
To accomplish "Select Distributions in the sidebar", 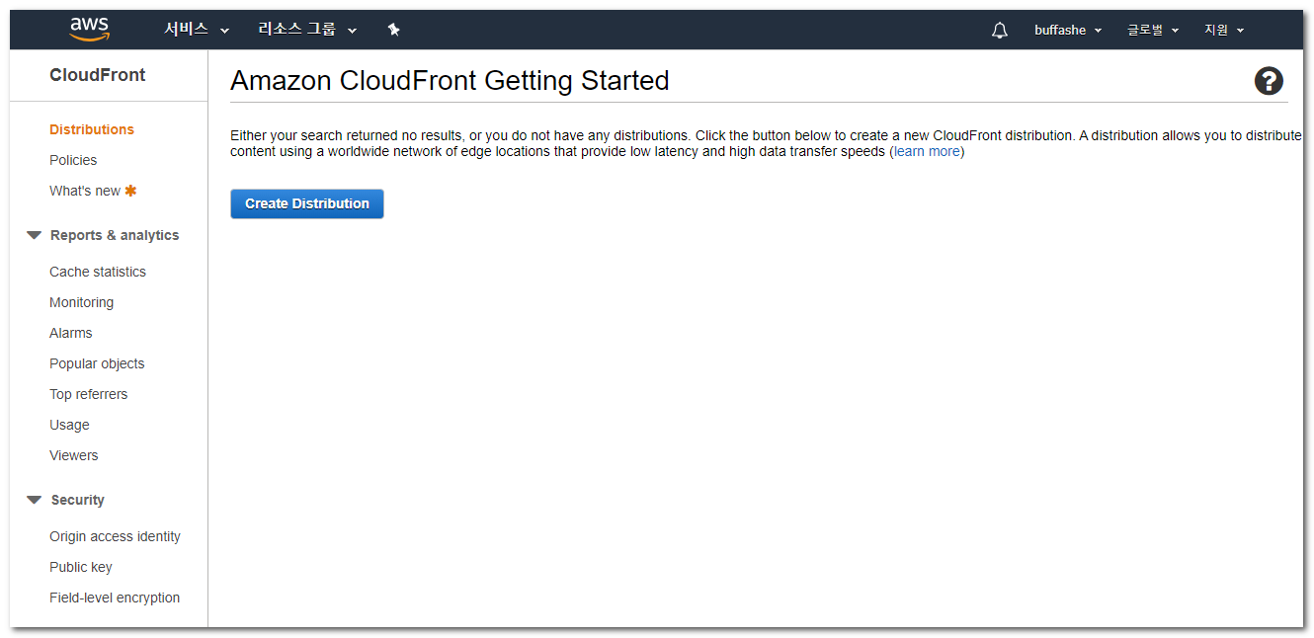I will pyautogui.click(x=92, y=129).
